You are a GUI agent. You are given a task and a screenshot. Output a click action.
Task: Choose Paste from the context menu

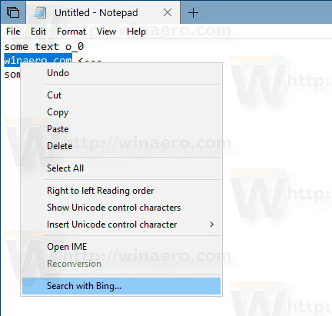(121, 129)
